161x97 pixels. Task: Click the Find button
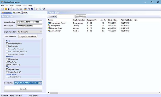81,16
